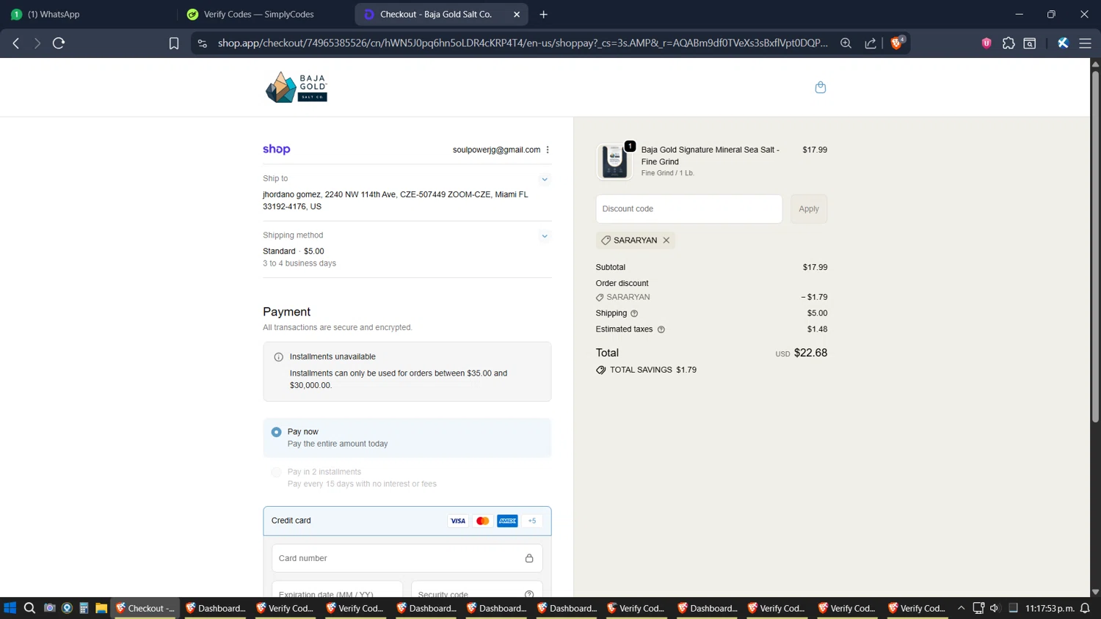Expand the Ship to section
Screen dimensions: 1101x619
545,180
